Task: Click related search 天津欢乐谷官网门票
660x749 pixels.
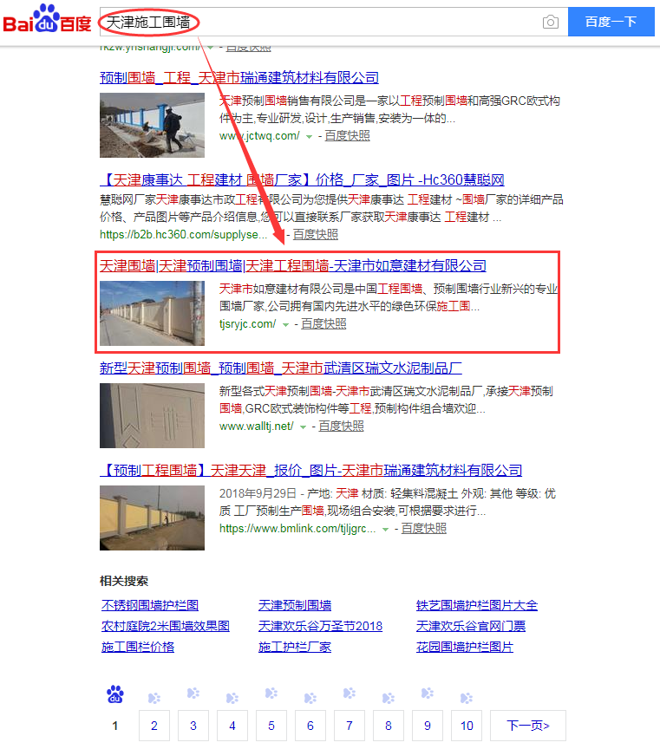Action: click(471, 626)
